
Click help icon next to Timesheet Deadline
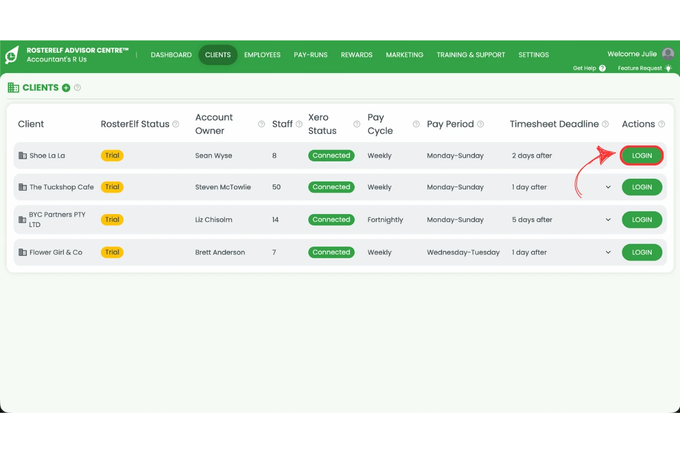tap(605, 124)
